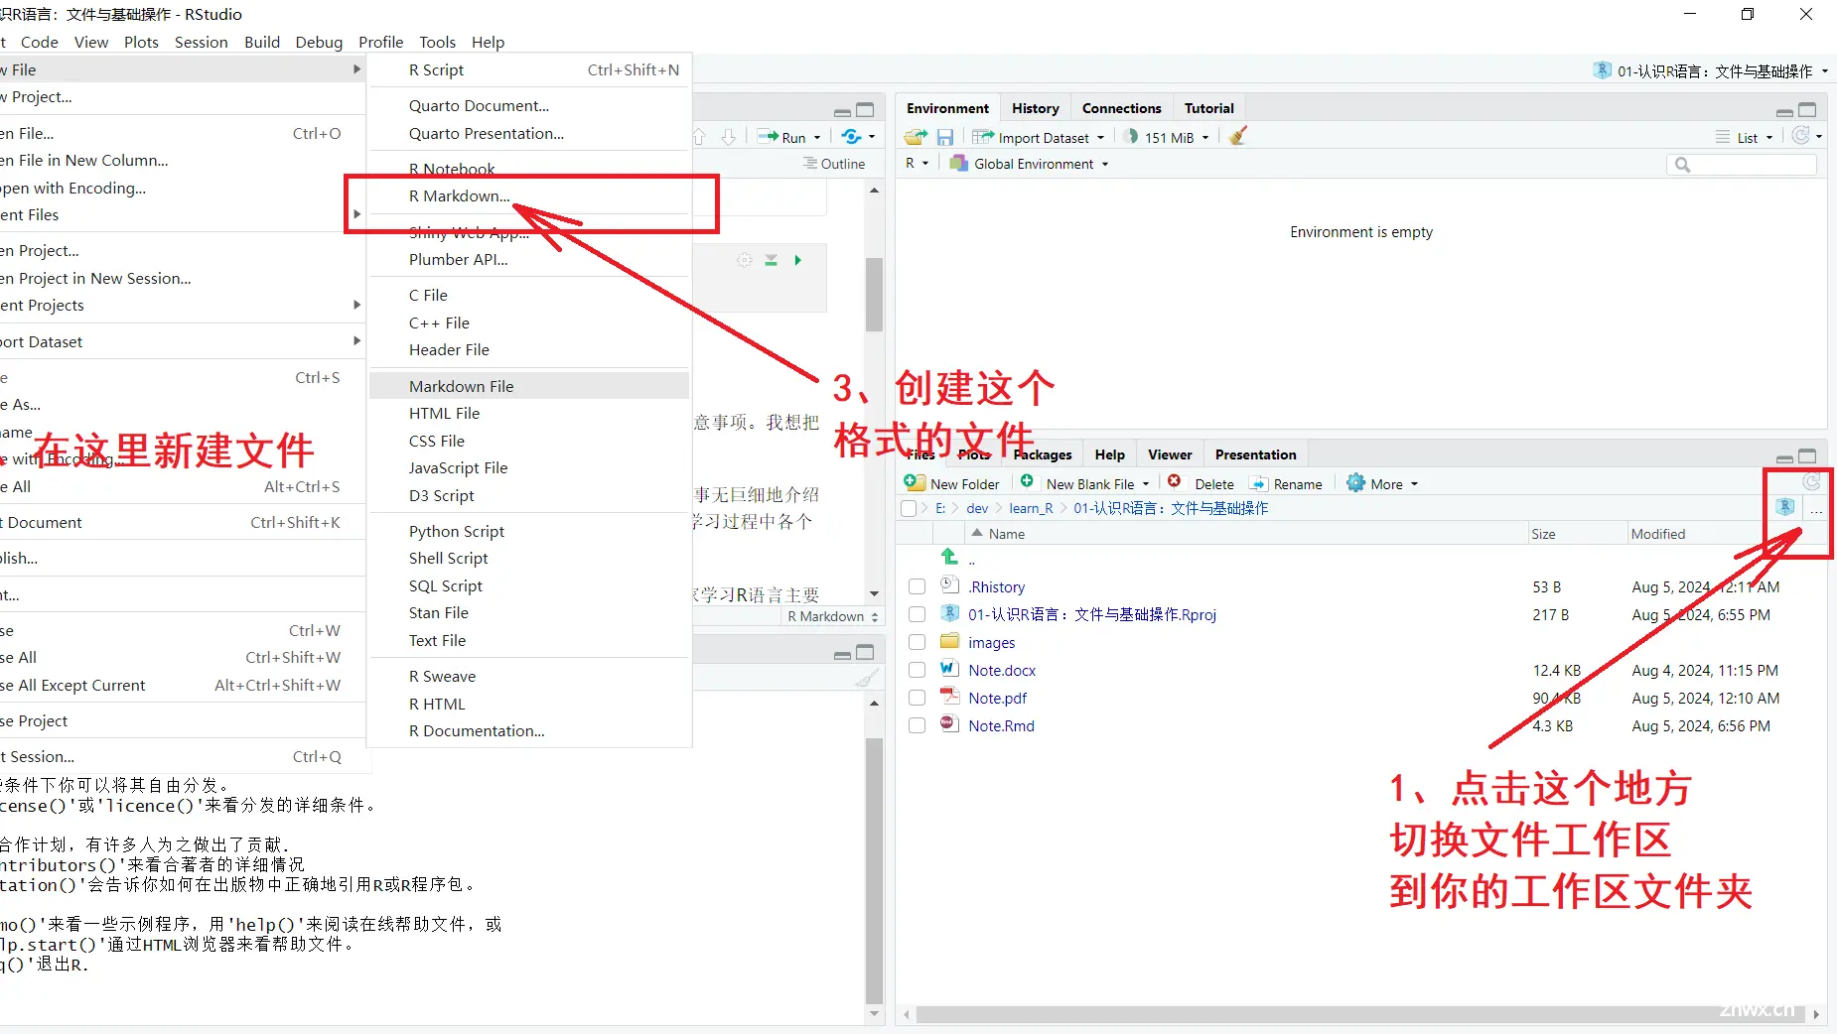Click the Rename icon
1837x1034 pixels.
pos(1259,483)
